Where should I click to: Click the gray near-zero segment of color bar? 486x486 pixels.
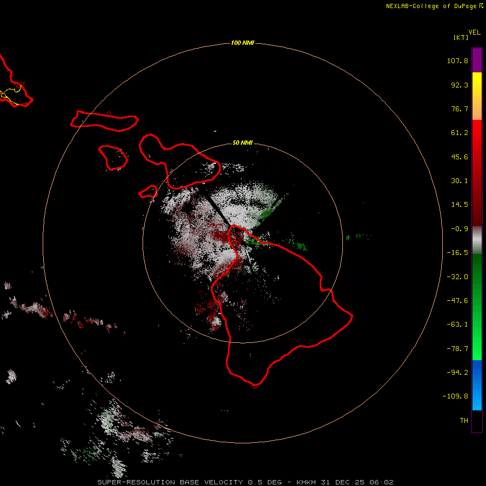tap(477, 240)
